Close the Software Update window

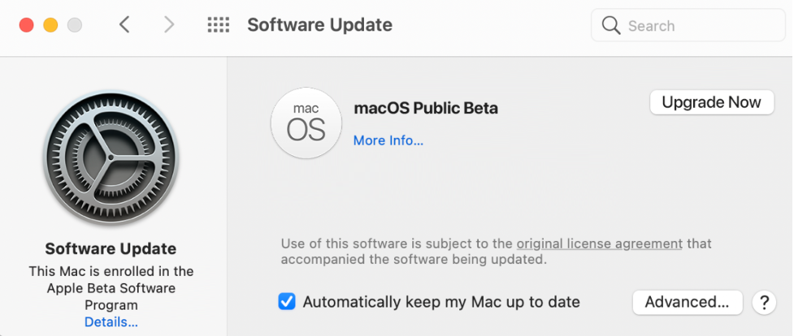point(26,25)
